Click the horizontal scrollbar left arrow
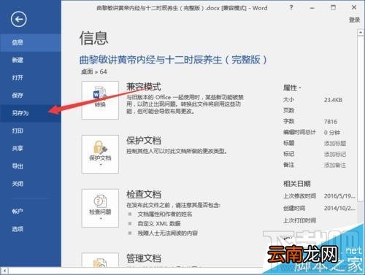This screenshot has width=365, height=275. point(4,271)
